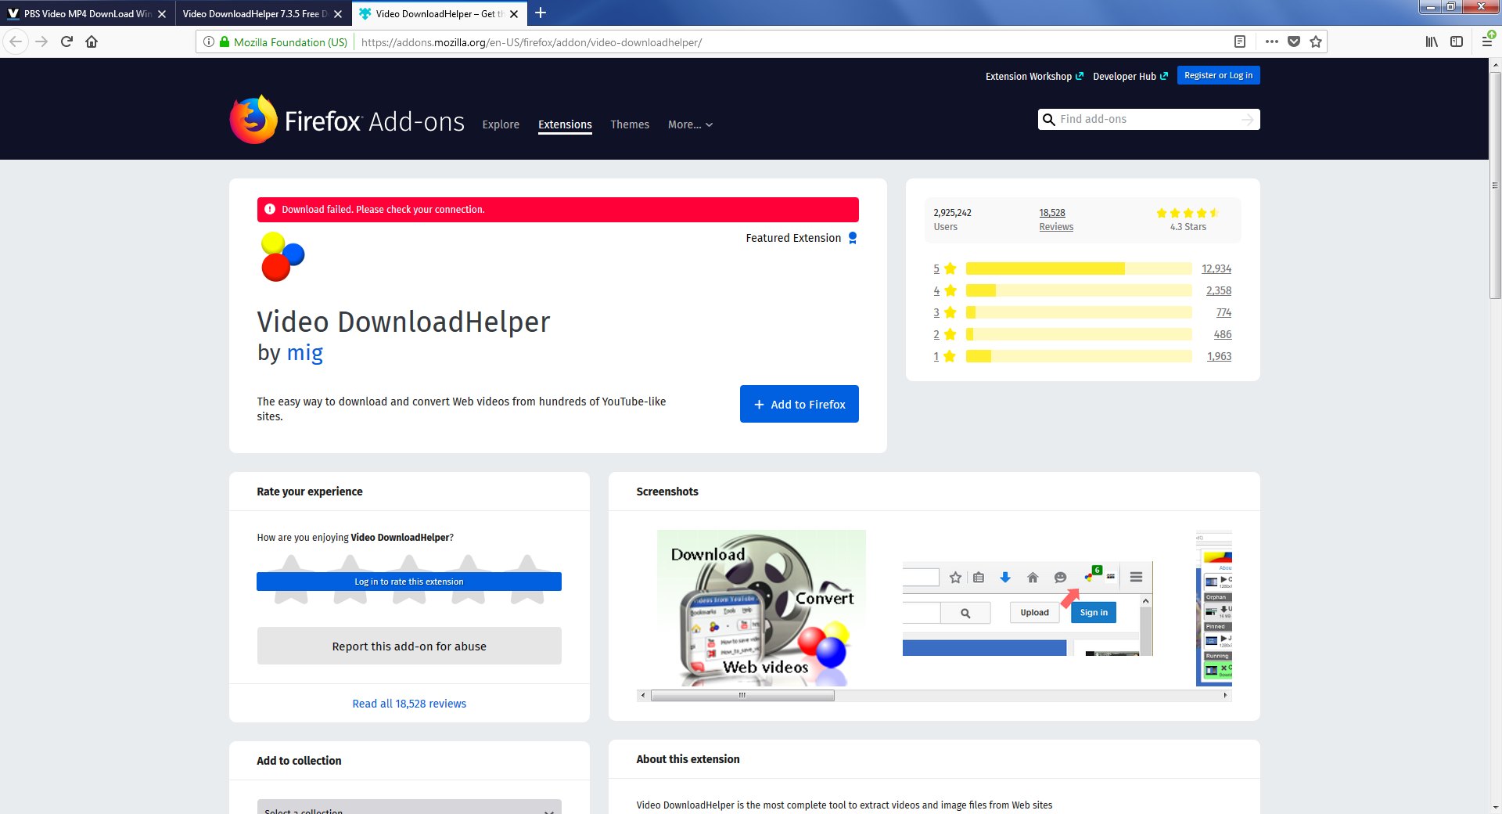1502x814 pixels.
Task: Open Extension Workshop link
Action: tap(1034, 76)
